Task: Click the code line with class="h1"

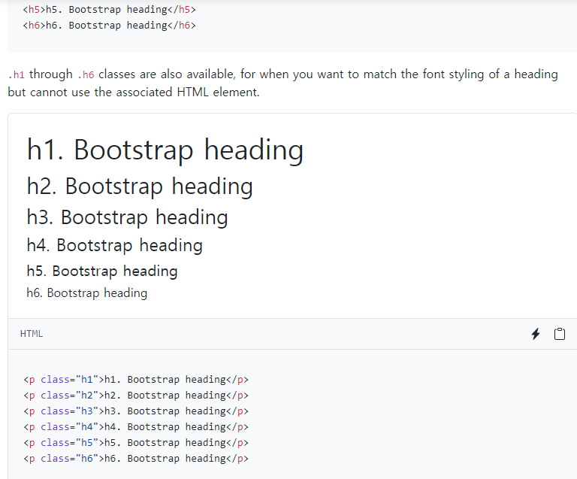Action: pyautogui.click(x=136, y=380)
